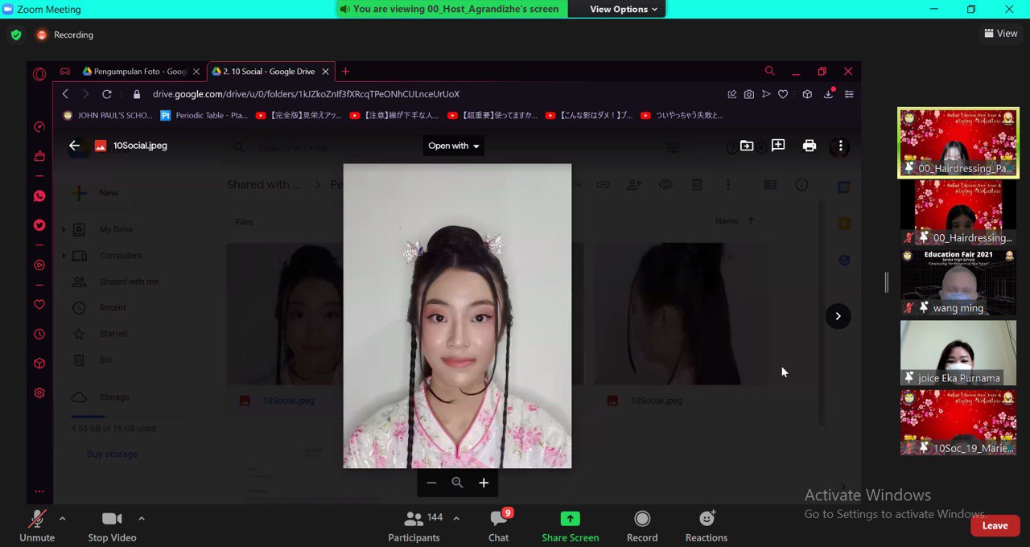Click the heart bookmark icon in address bar

pyautogui.click(x=783, y=94)
